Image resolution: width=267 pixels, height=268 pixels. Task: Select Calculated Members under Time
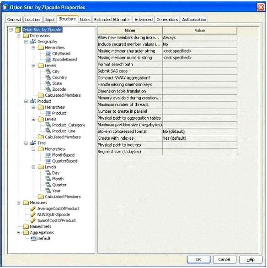(63, 197)
